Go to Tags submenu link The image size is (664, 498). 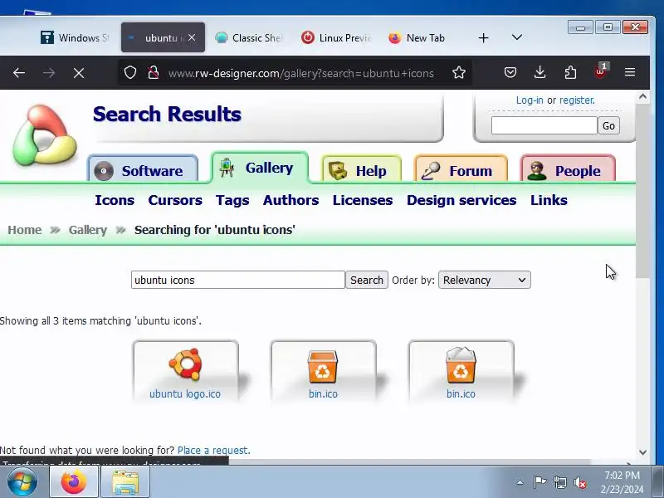pyautogui.click(x=232, y=200)
